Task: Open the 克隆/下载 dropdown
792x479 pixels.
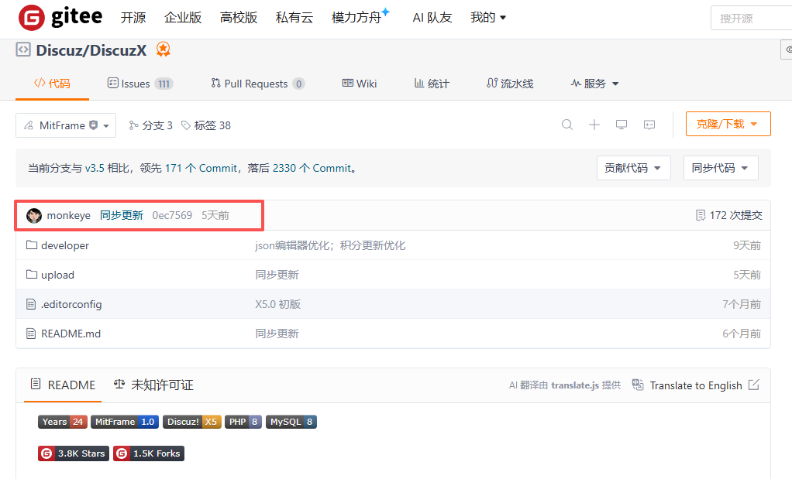Action: (727, 123)
